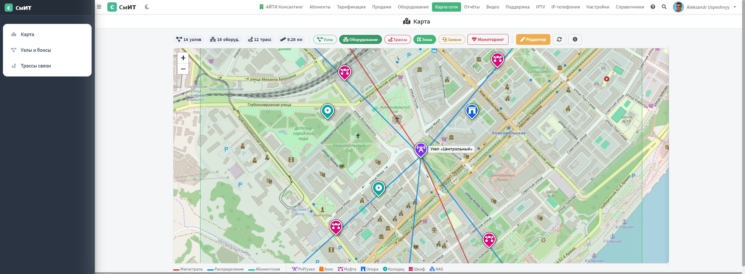The height and width of the screenshot is (274, 745).
Task: Click the 16 оборуд. counter badge
Action: click(225, 40)
